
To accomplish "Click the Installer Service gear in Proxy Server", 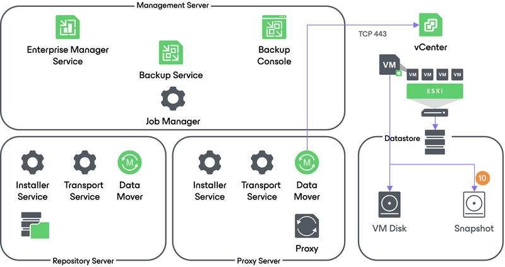I will pyautogui.click(x=209, y=162).
